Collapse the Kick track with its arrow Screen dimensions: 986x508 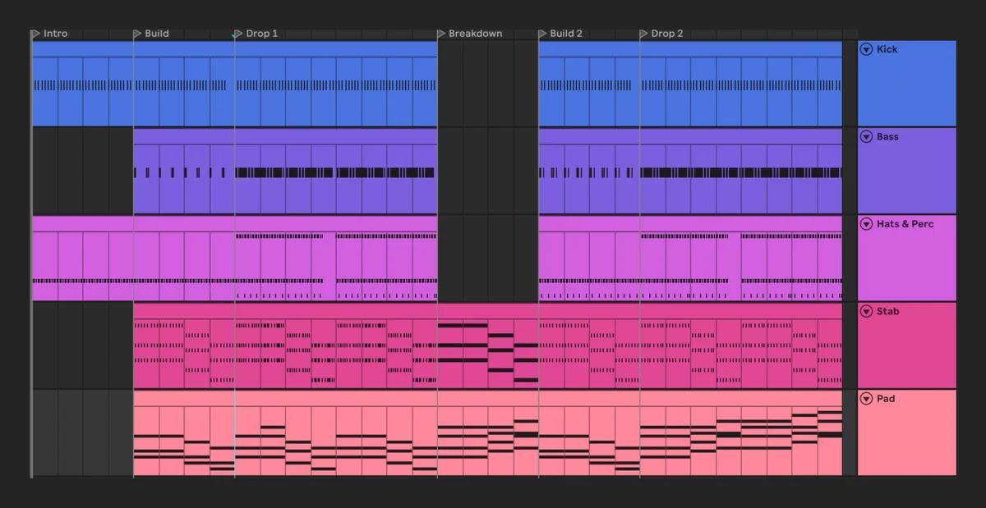(866, 49)
